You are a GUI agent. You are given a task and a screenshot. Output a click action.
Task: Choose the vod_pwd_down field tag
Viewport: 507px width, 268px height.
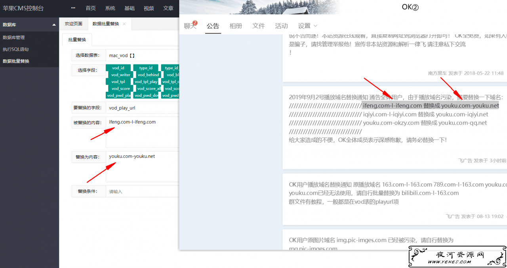point(146,95)
